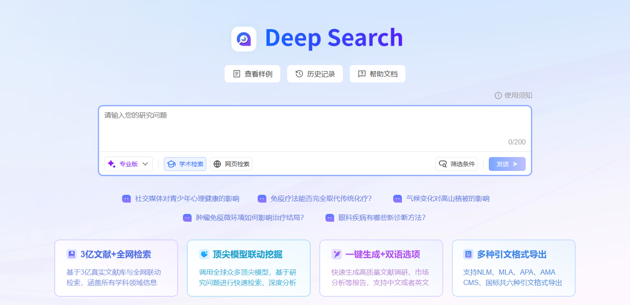630x305 pixels.
Task: Toggle 网页检索 web search mode
Action: click(231, 164)
